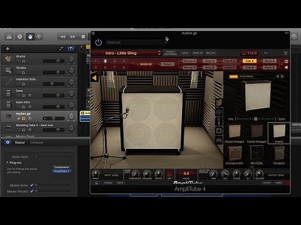301x225 pixels.
Task: Add a new track with plus button
Action: (x=8, y=49)
